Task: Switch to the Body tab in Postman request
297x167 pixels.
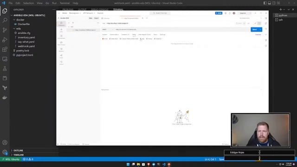Action: tap(134, 35)
